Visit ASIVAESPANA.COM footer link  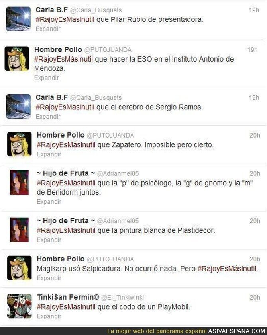point(237,331)
